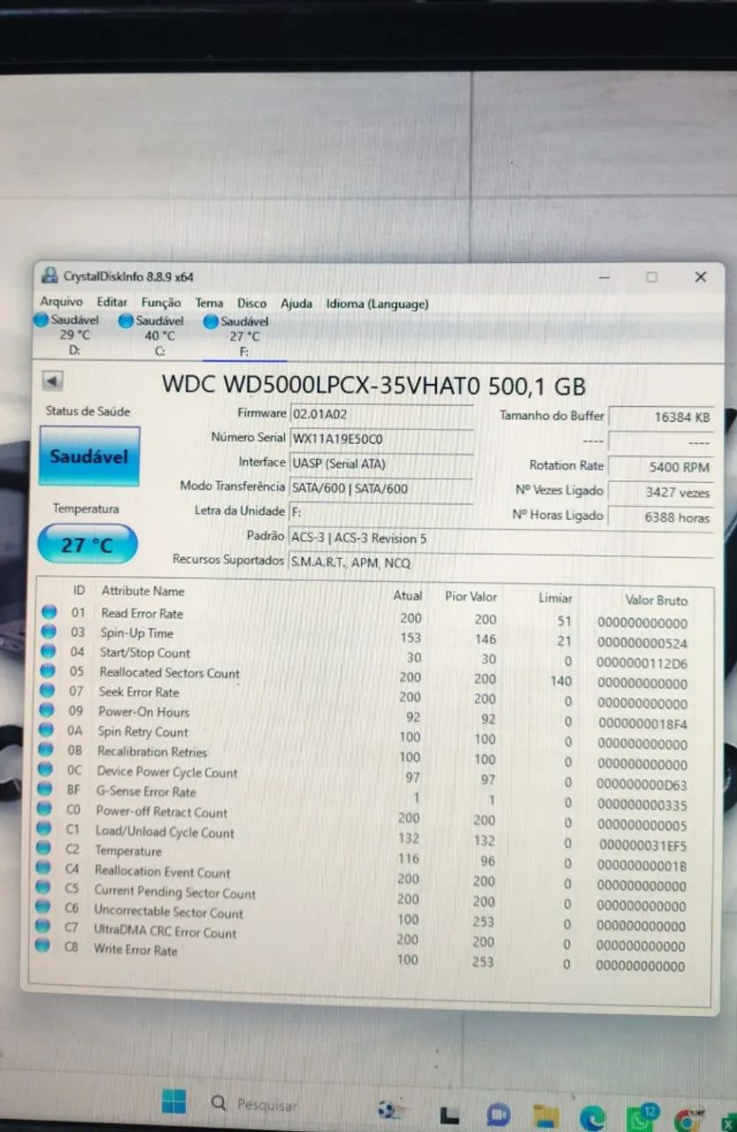
Task: Click status circle for Recalibration Retries
Action: tap(47, 751)
